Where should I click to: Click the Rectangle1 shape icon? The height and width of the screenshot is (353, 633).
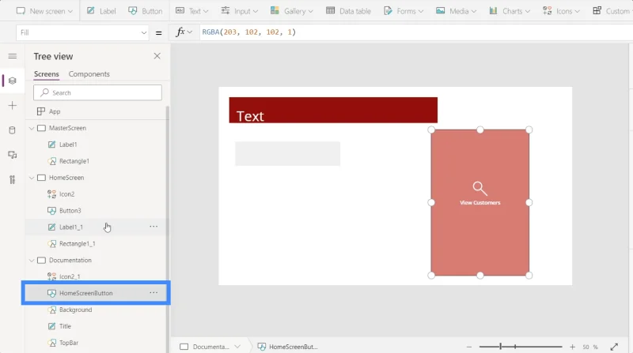point(51,161)
